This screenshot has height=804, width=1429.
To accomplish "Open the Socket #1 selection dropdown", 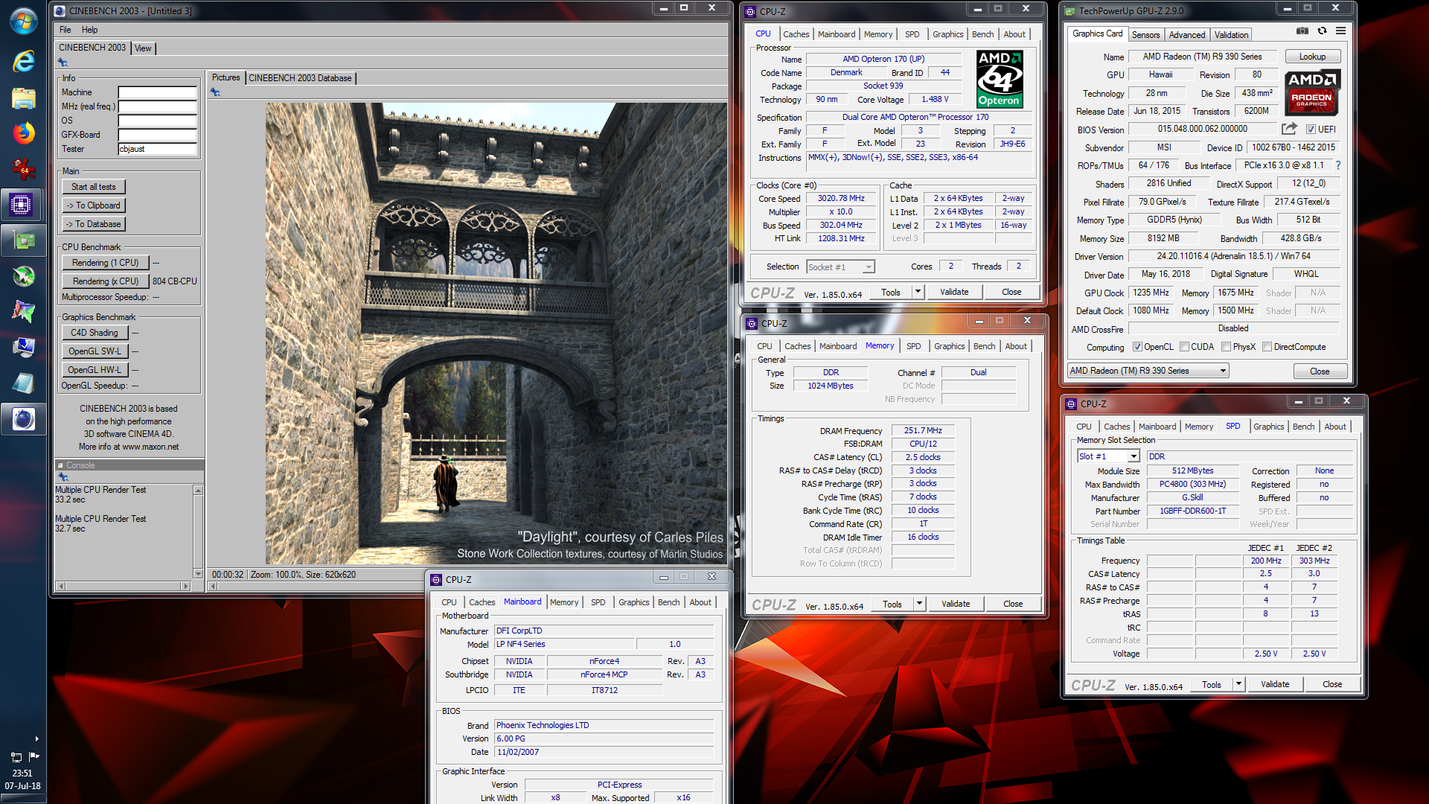I will point(841,267).
